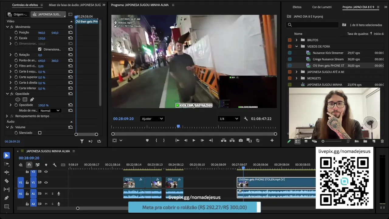Viewport: 389px width, 219px height.
Task: Solo track A1
Action: pyautogui.click(x=52, y=194)
